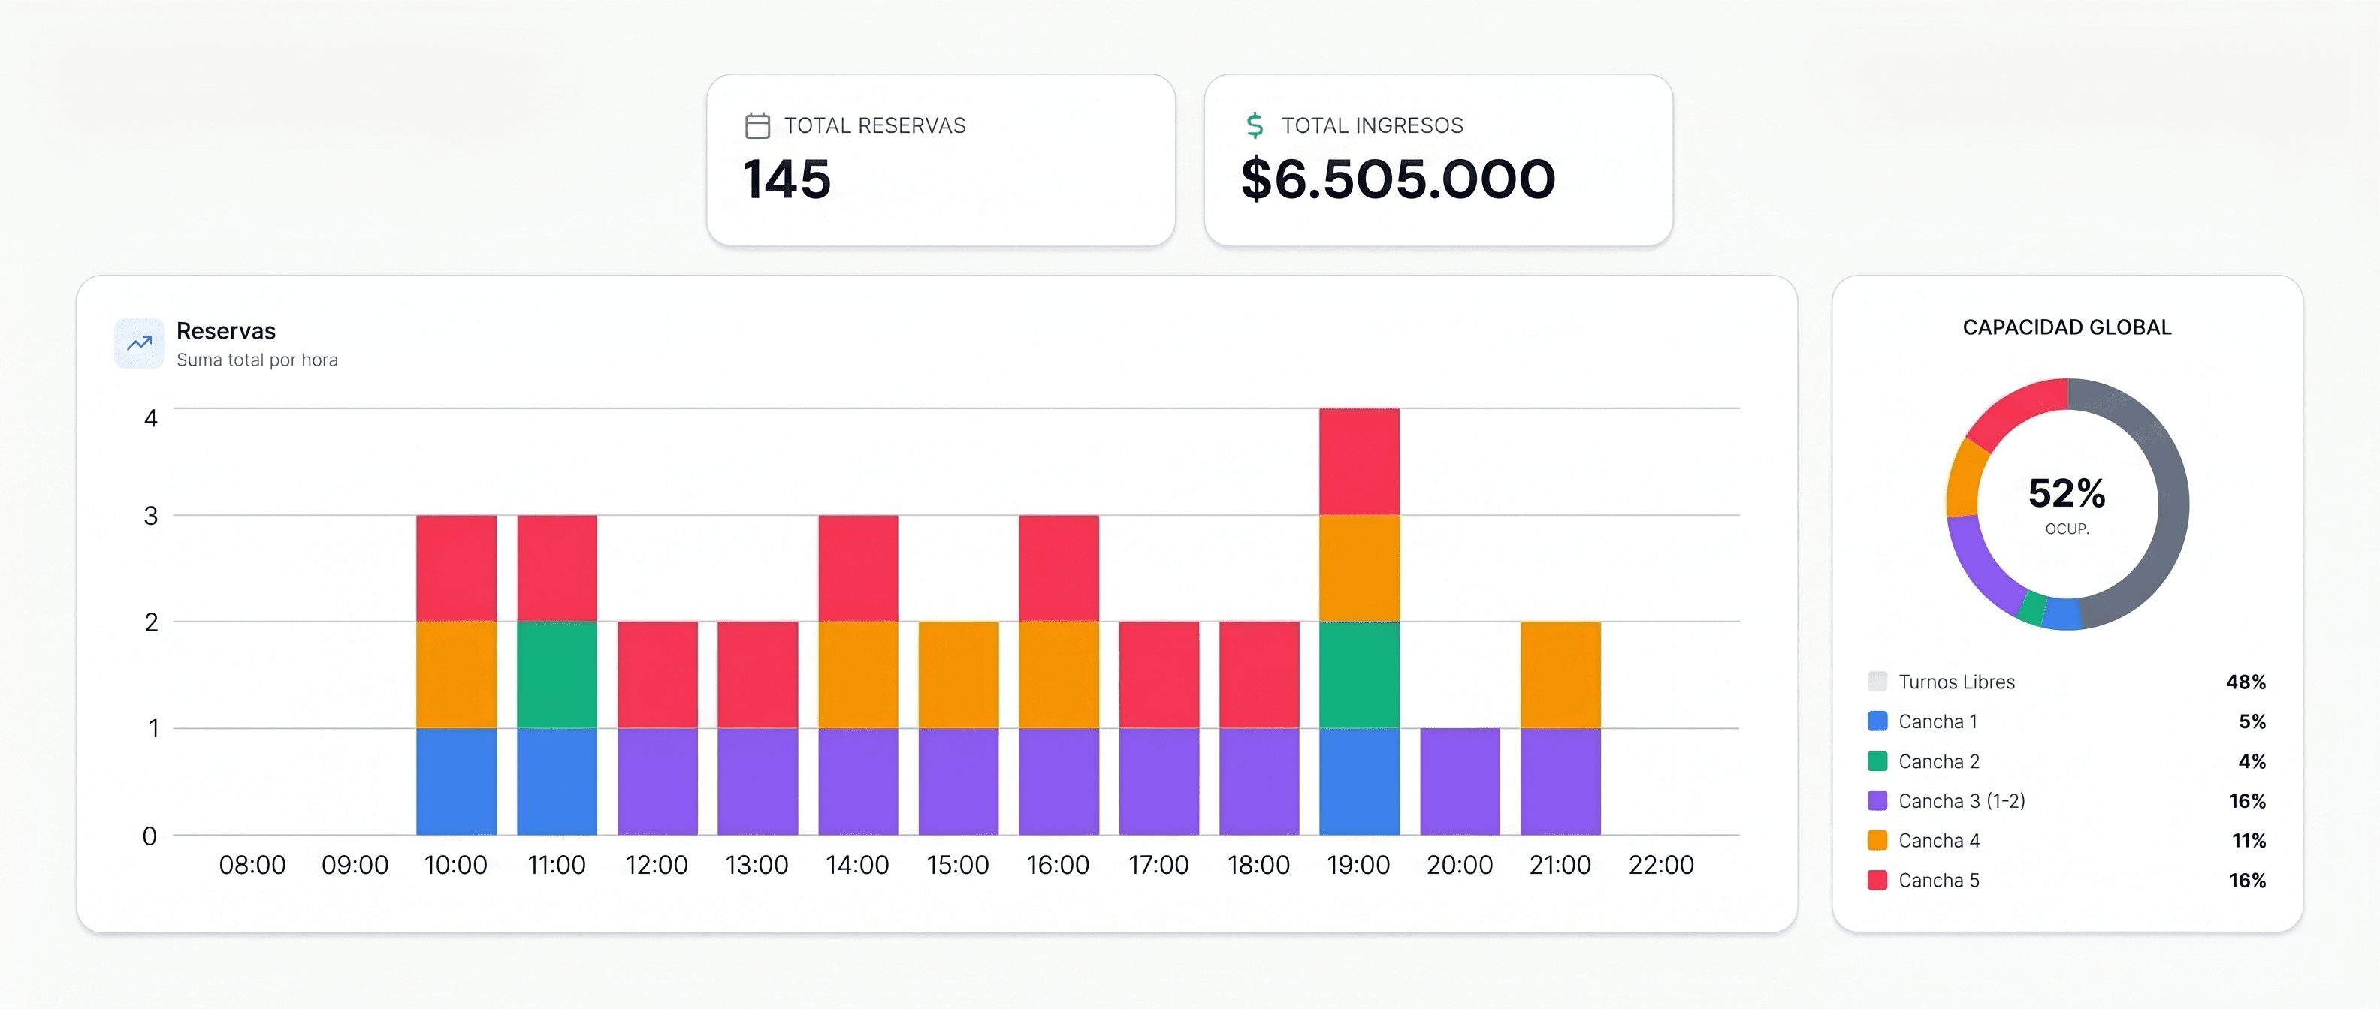Screen dimensions: 2380x1009
Task: Click the red top segment at 19:00
Action: 1359,462
